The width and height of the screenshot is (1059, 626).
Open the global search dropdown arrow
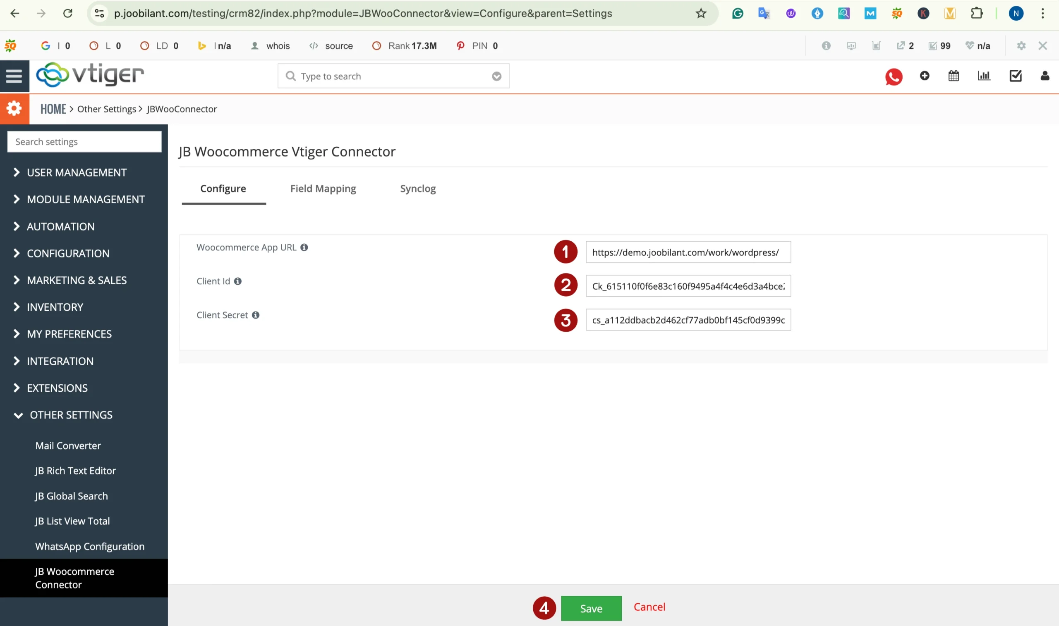(496, 76)
